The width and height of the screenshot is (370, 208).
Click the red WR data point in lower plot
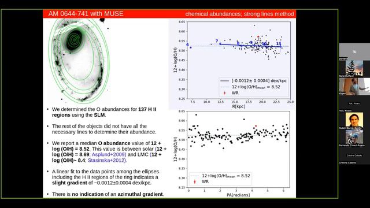coord(256,126)
